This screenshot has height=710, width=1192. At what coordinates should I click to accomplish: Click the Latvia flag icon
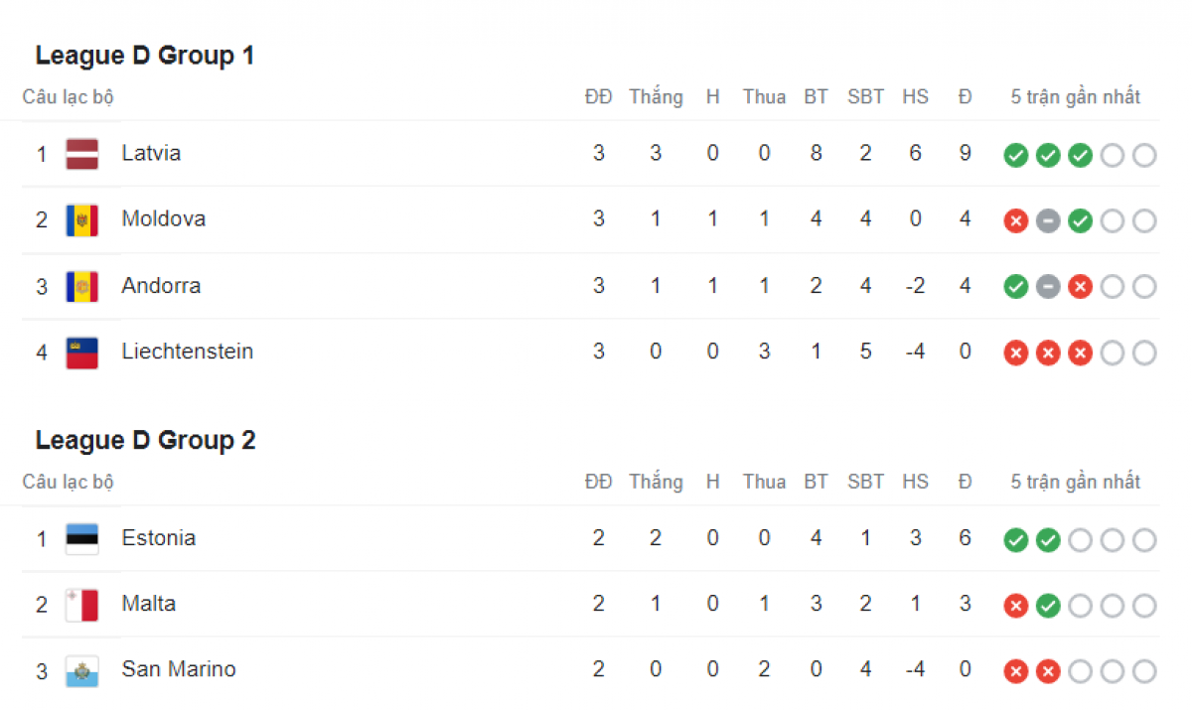[81, 154]
